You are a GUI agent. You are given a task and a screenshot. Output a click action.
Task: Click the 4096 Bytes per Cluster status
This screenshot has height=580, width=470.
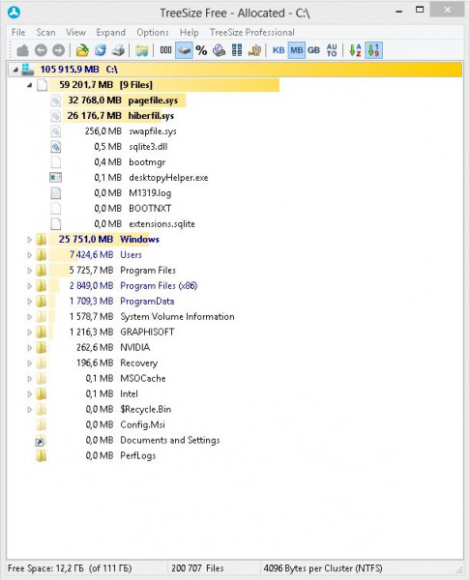click(323, 568)
